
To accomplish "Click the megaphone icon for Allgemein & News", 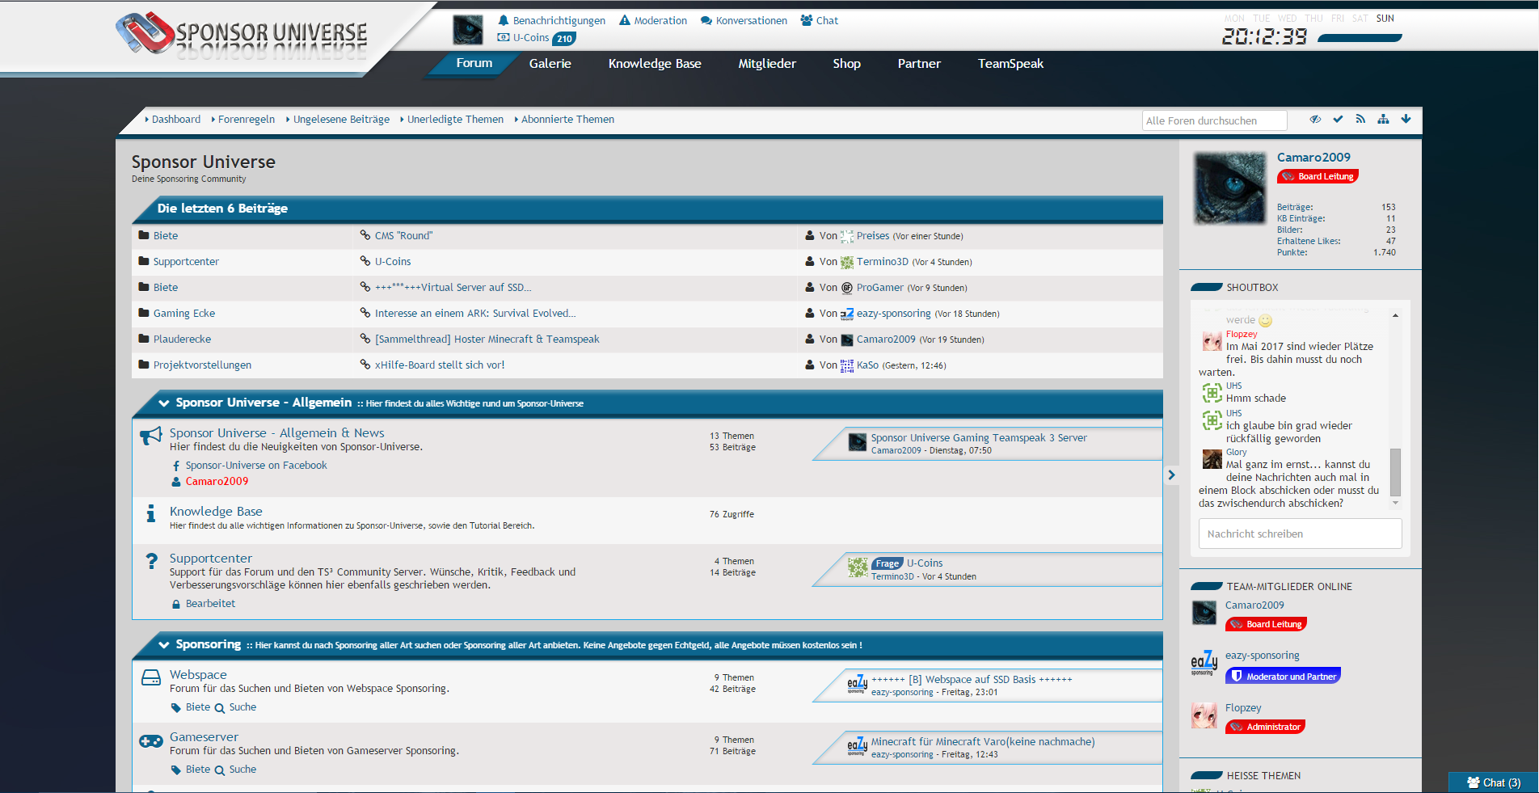I will pos(150,437).
